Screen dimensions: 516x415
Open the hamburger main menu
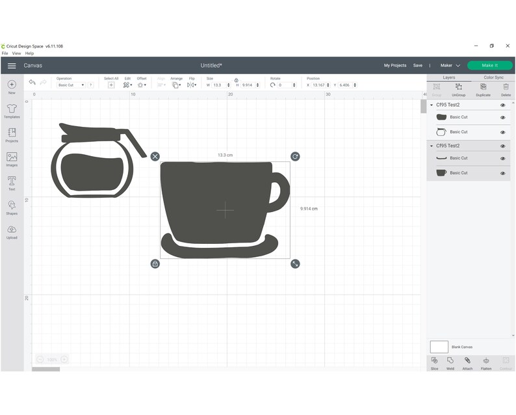click(x=12, y=66)
